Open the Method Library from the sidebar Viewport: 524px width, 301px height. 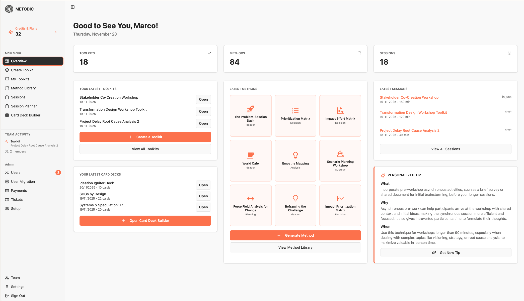pyautogui.click(x=23, y=88)
